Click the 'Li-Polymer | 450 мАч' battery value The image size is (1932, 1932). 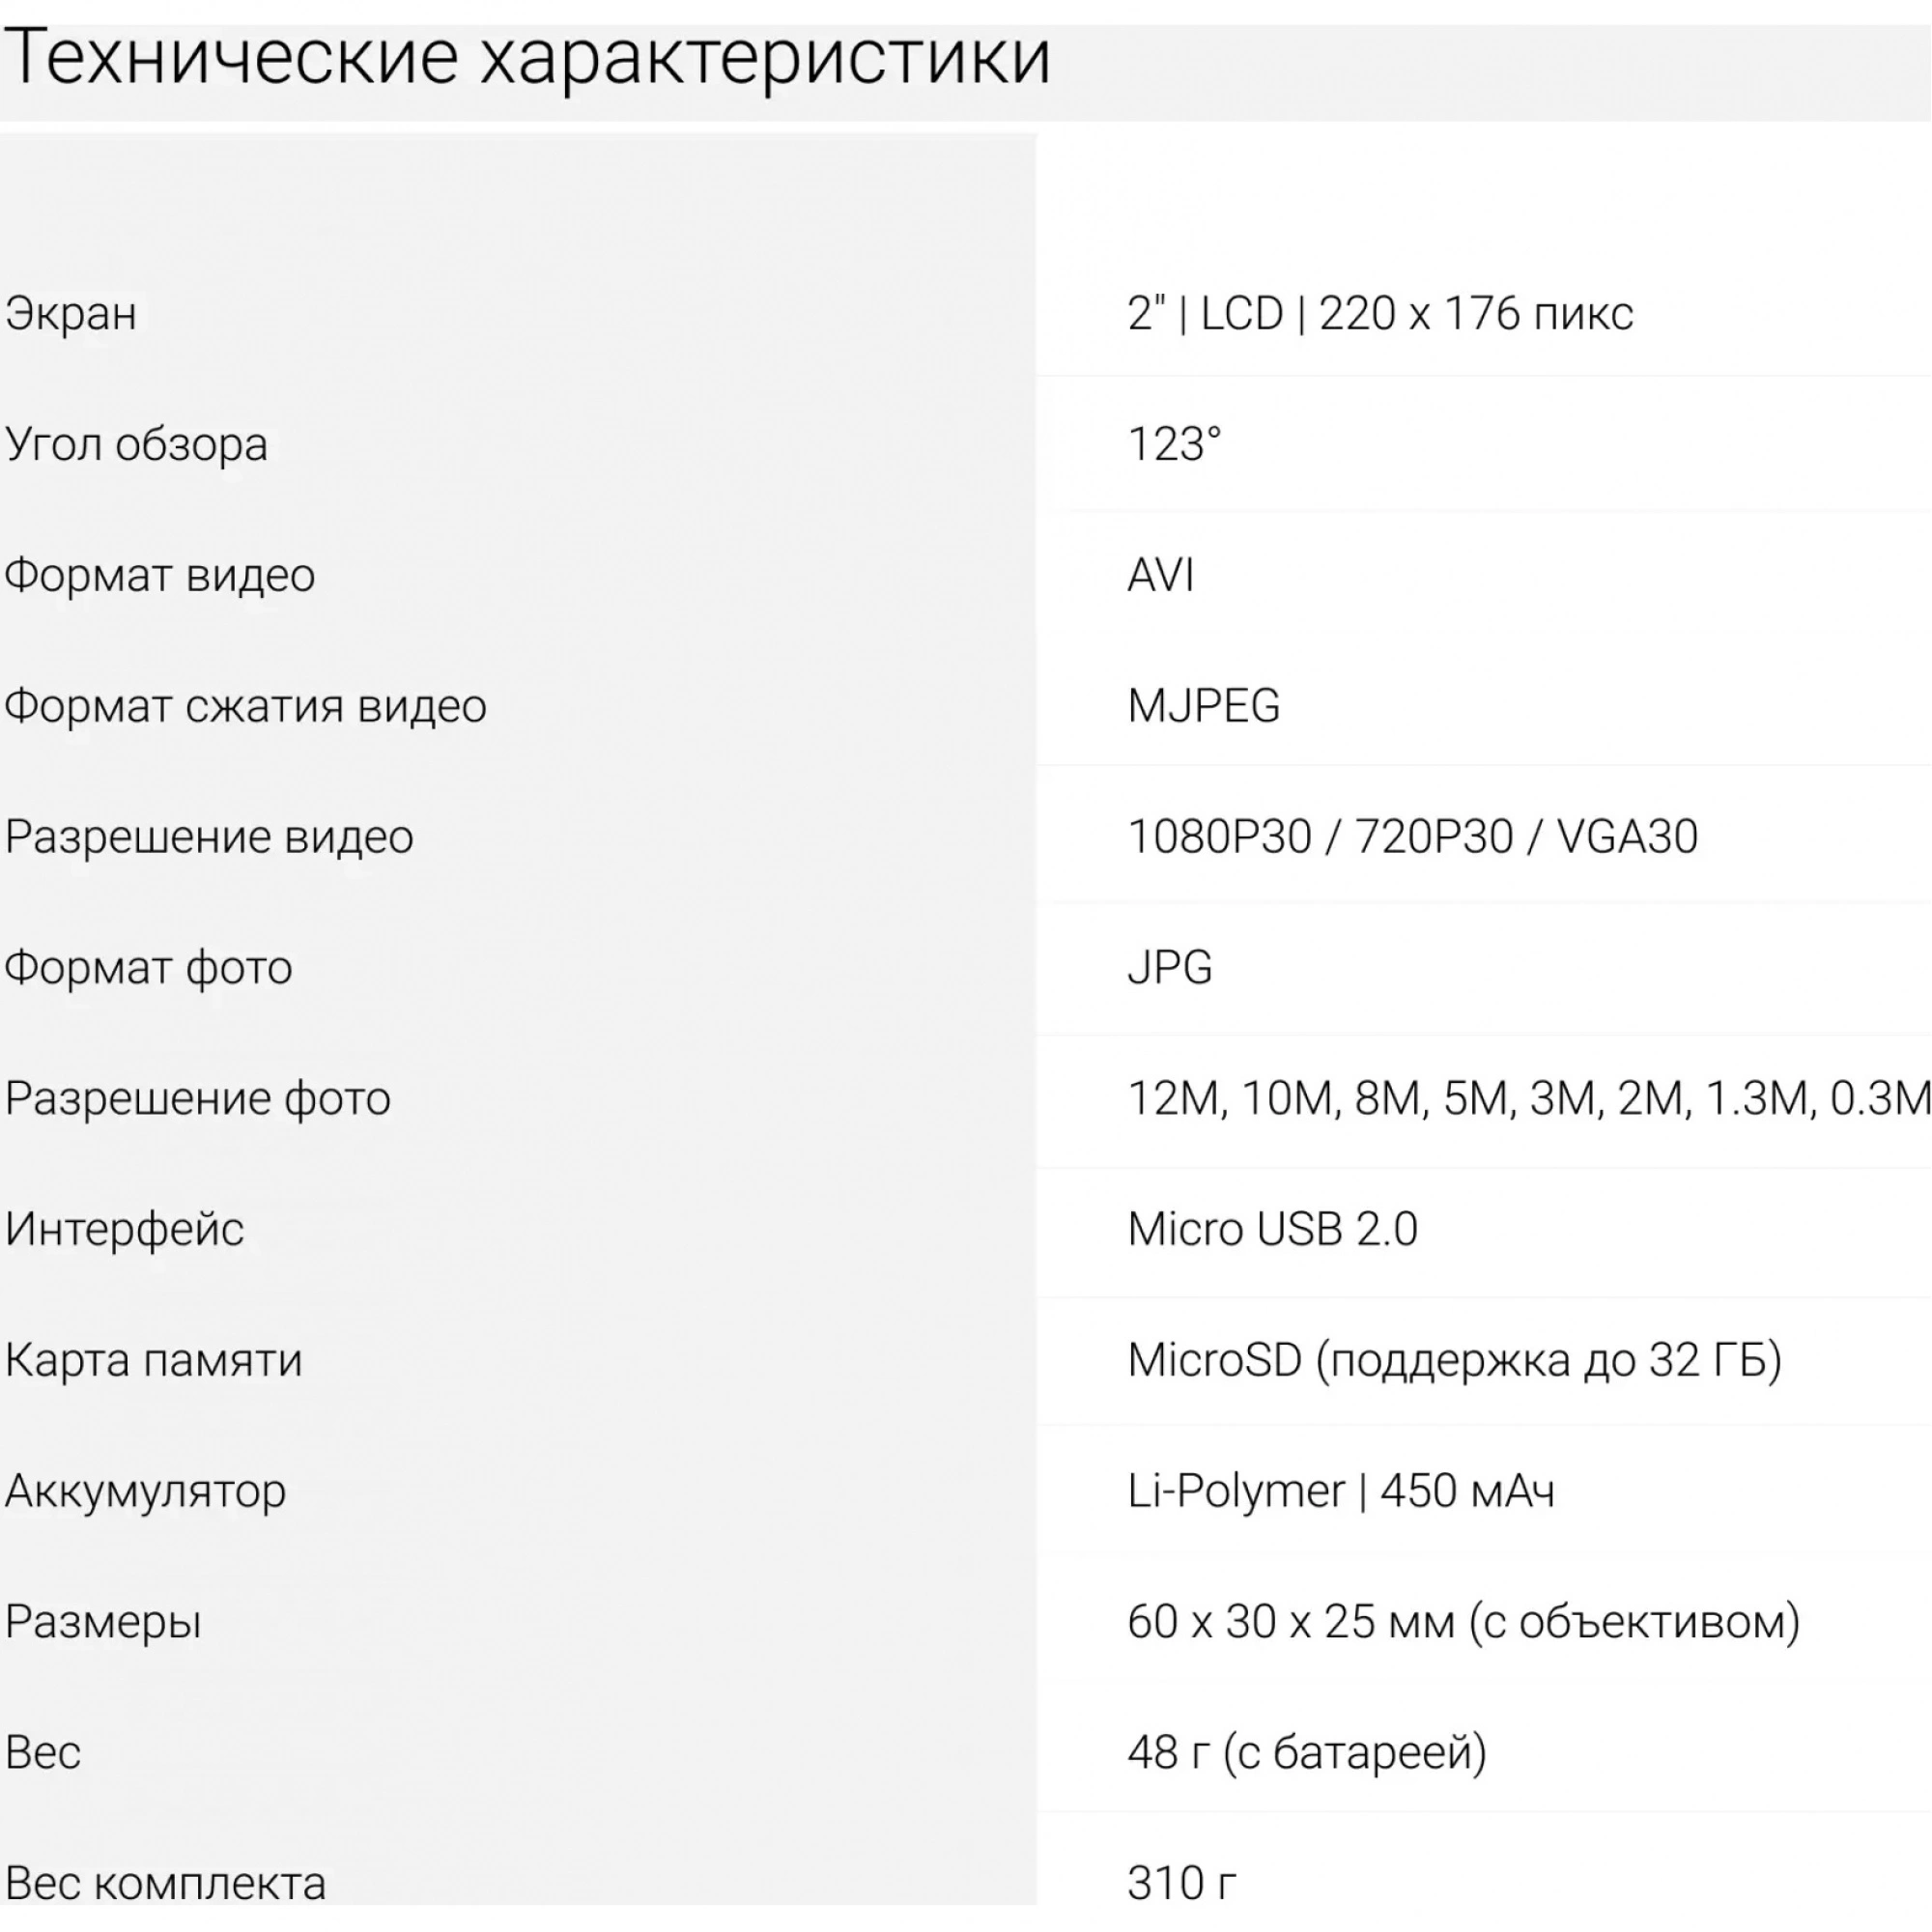(1341, 1491)
